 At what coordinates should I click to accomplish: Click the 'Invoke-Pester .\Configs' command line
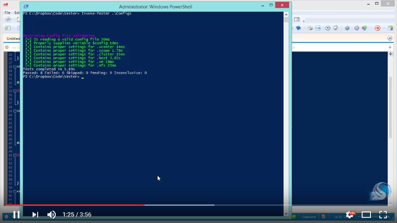[106, 13]
